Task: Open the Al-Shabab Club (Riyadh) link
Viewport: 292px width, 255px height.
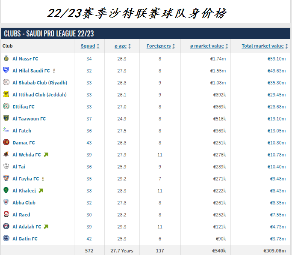Action: pos(40,83)
